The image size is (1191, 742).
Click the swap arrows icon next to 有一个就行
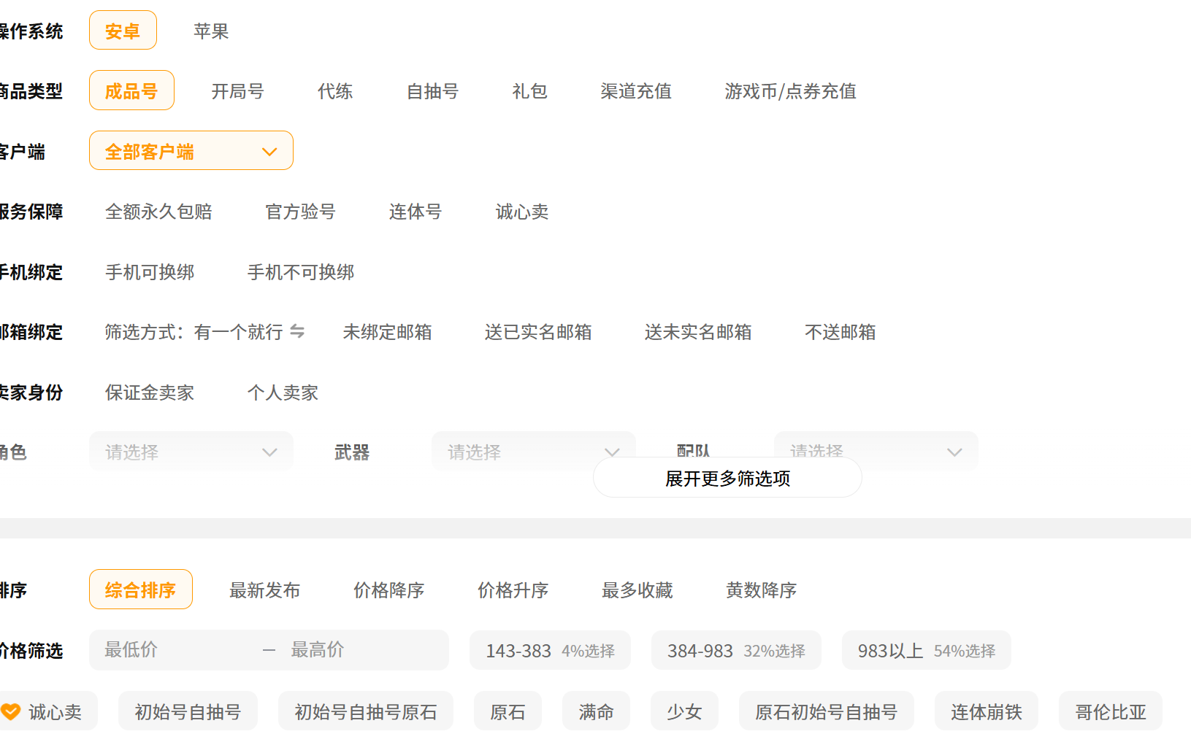297,332
